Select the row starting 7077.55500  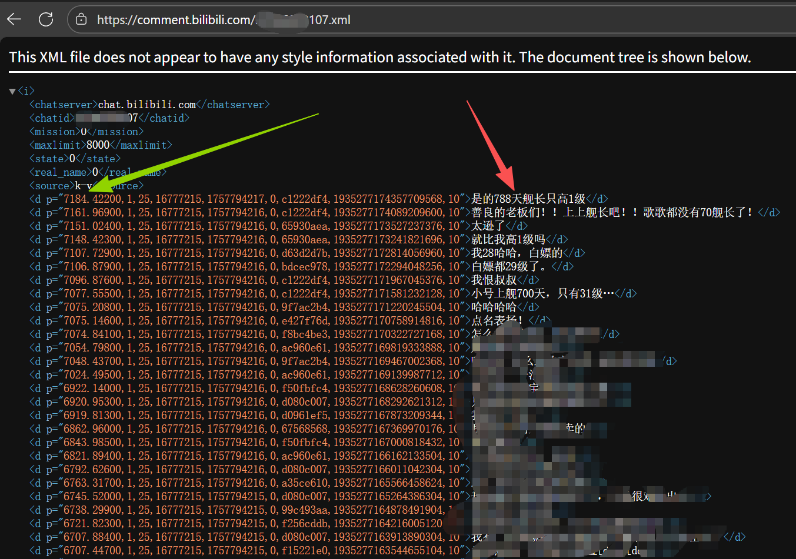pyautogui.click(x=334, y=294)
